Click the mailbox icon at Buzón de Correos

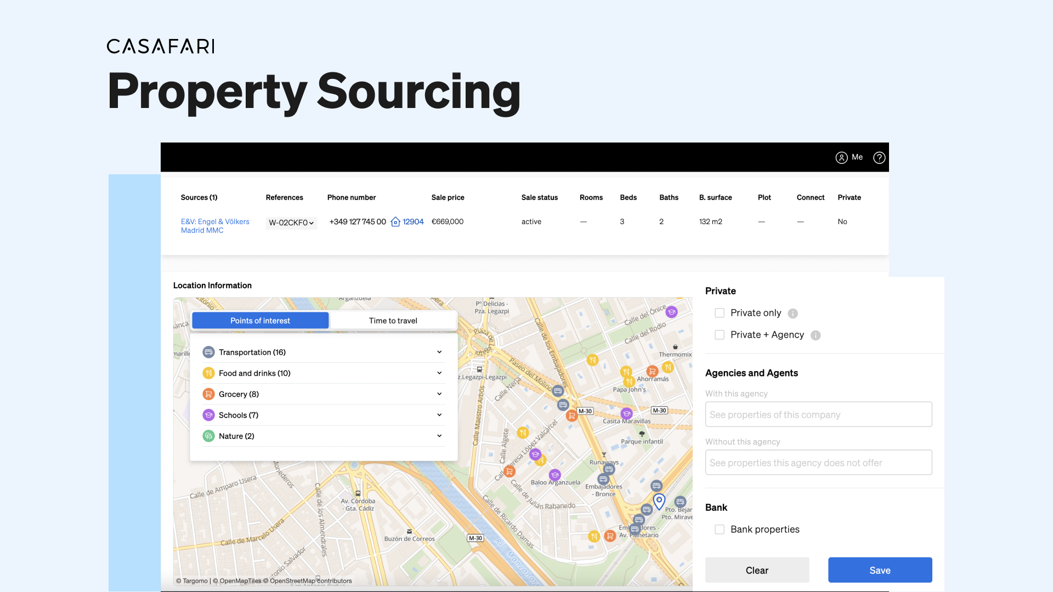click(409, 531)
